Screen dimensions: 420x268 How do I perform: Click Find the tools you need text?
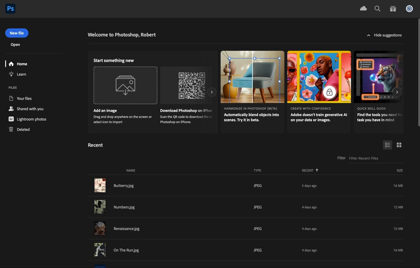(x=380, y=117)
